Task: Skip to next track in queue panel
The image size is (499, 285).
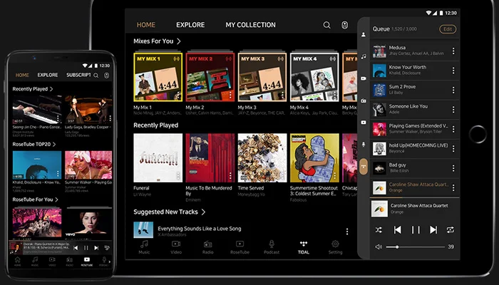Action: pos(433,229)
